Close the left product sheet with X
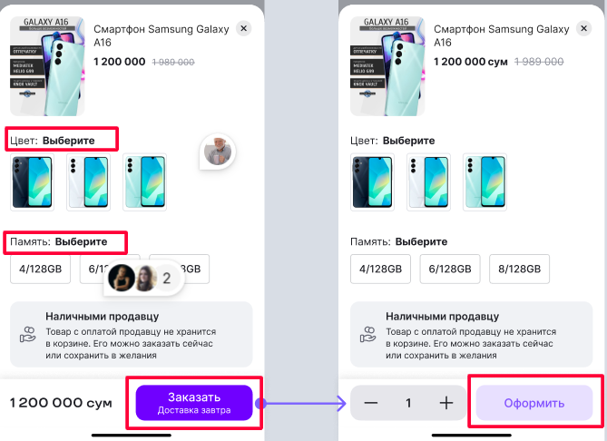This screenshot has height=441, width=607. (x=243, y=28)
